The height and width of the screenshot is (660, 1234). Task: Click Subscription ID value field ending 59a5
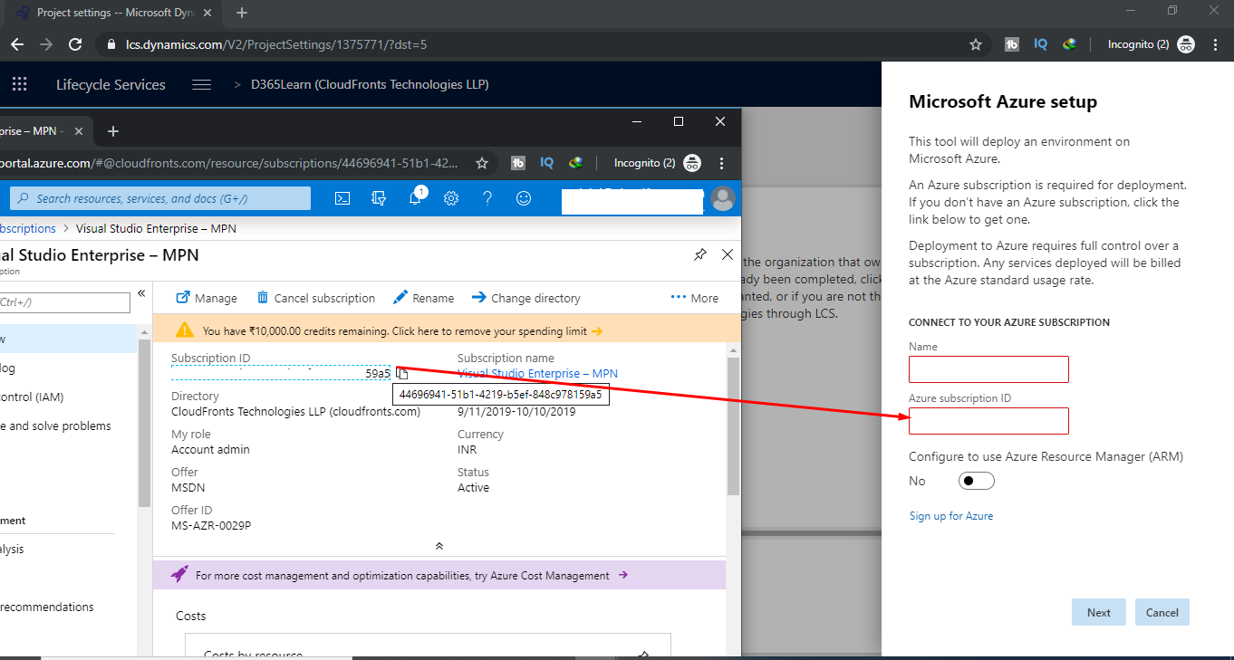(x=281, y=373)
